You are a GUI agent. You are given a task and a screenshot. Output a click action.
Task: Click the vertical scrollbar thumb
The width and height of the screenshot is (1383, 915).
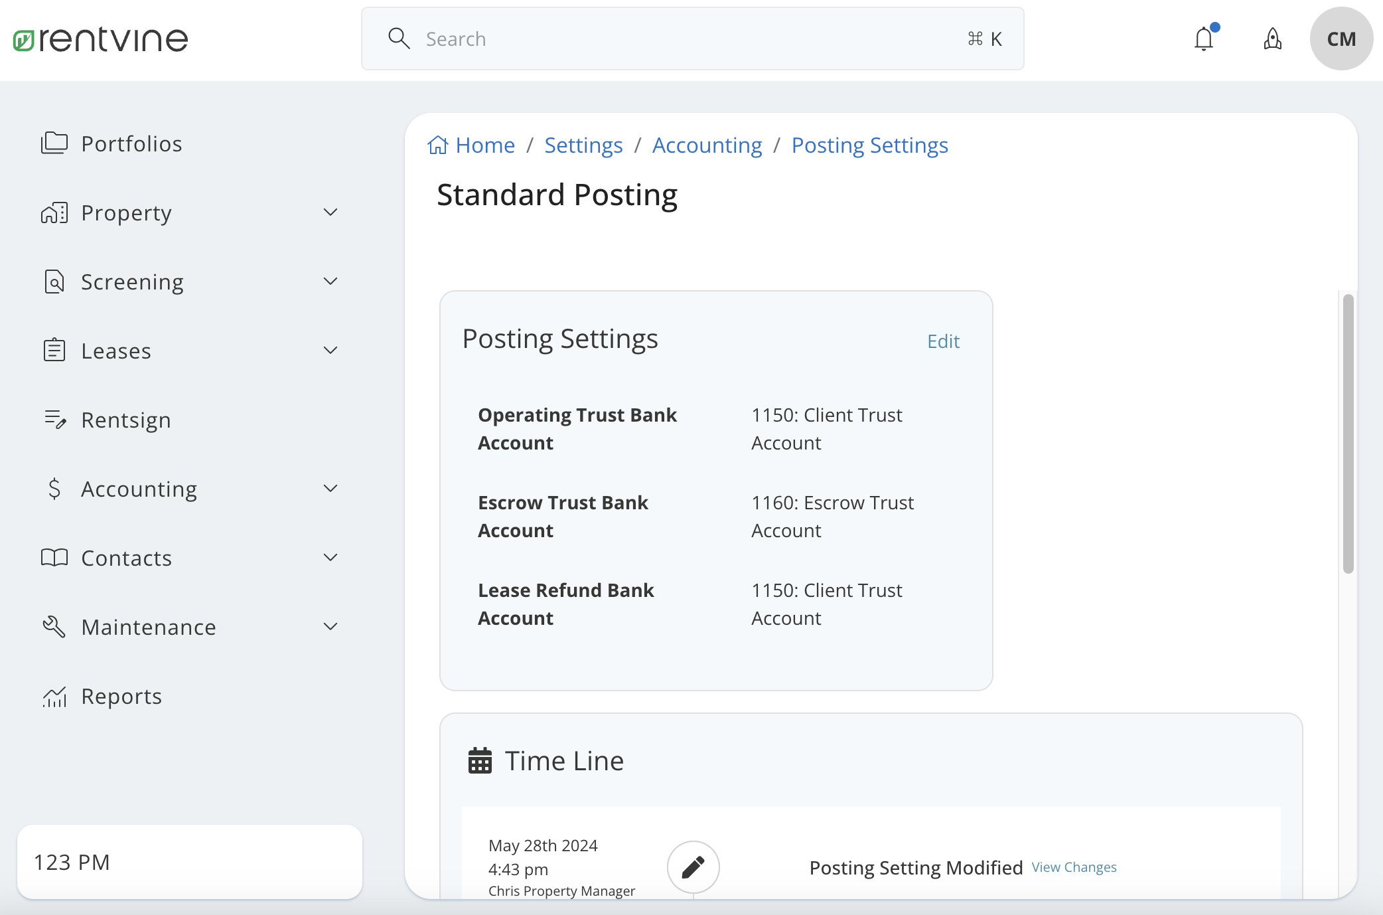tap(1348, 433)
